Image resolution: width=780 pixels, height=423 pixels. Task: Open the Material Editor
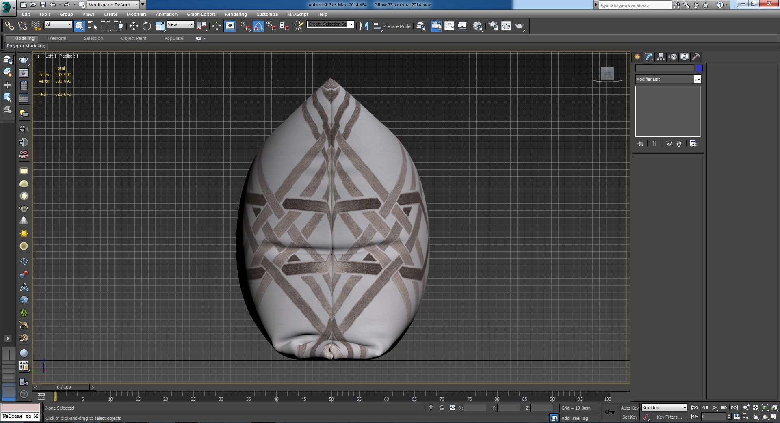point(478,26)
